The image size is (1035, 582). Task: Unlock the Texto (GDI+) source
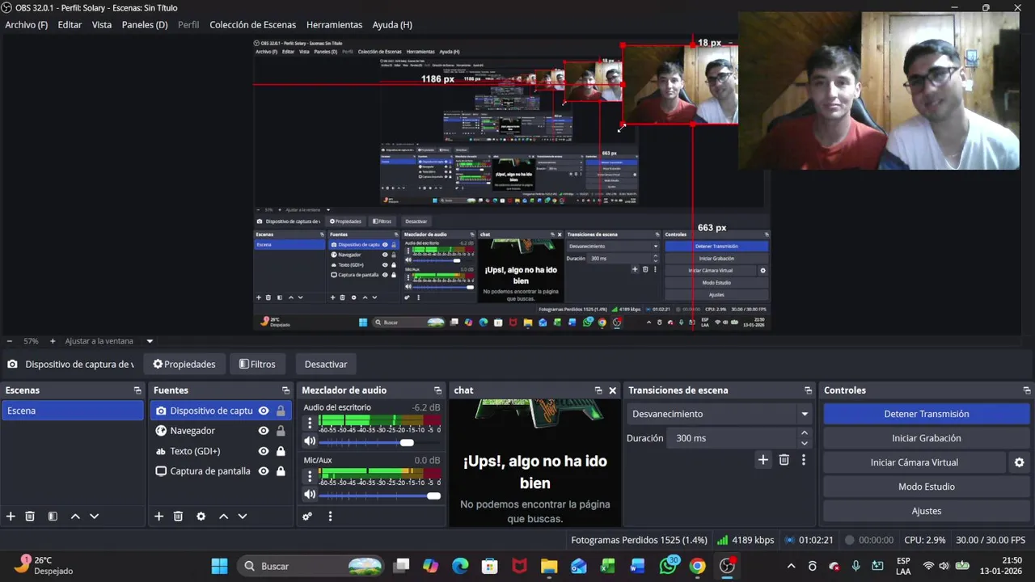[281, 451]
